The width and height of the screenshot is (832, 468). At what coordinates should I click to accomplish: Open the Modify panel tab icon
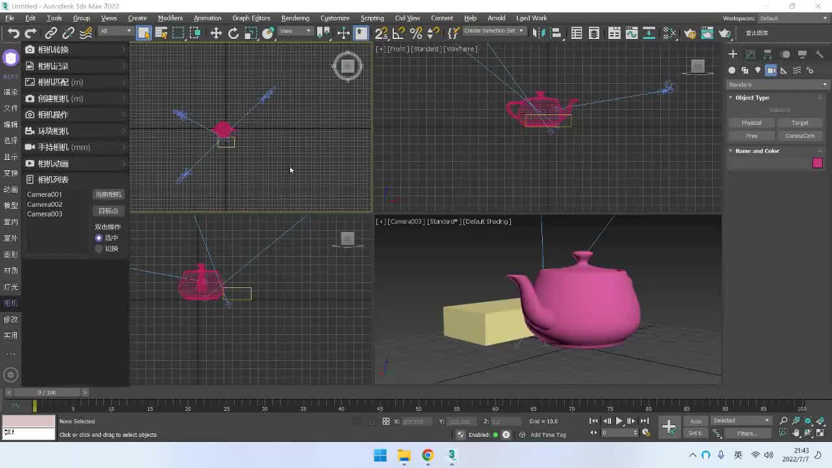coord(750,55)
